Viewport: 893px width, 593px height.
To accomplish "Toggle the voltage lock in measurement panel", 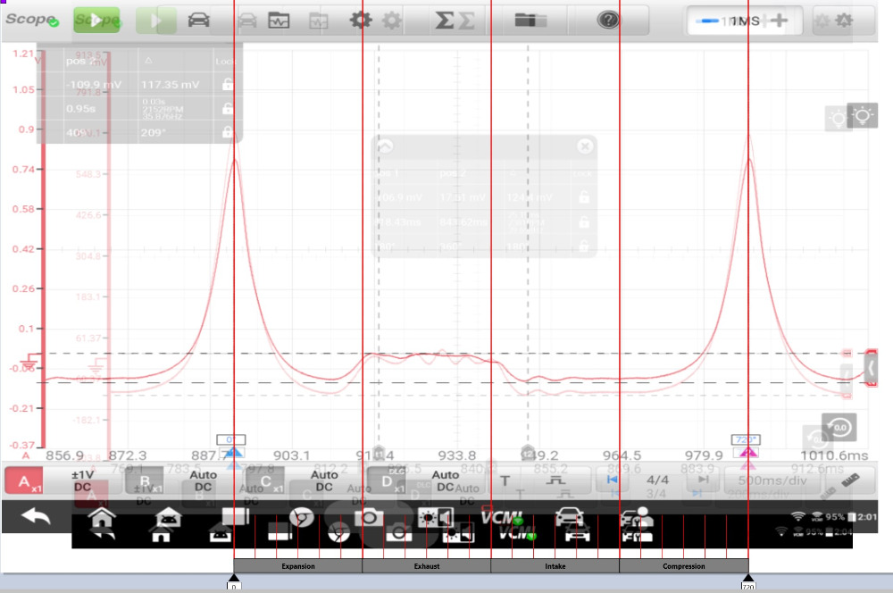I will (x=228, y=85).
